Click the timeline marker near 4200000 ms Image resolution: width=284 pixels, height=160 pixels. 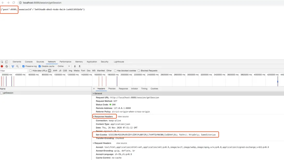(278, 82)
